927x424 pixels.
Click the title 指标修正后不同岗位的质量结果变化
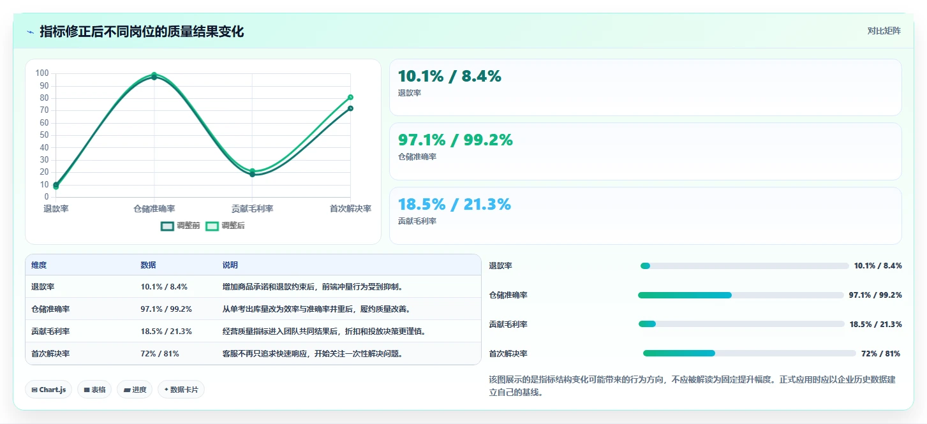coord(142,31)
